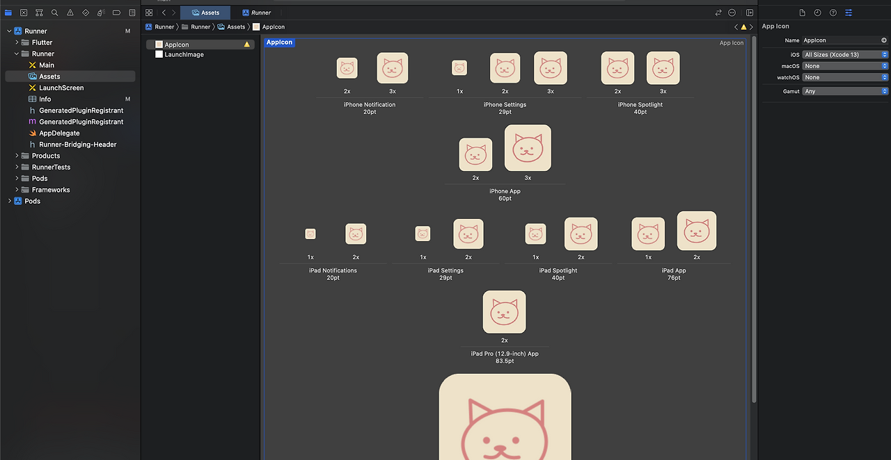The height and width of the screenshot is (460, 891).
Task: Expand the Pods project at bottom
Action: [9, 201]
